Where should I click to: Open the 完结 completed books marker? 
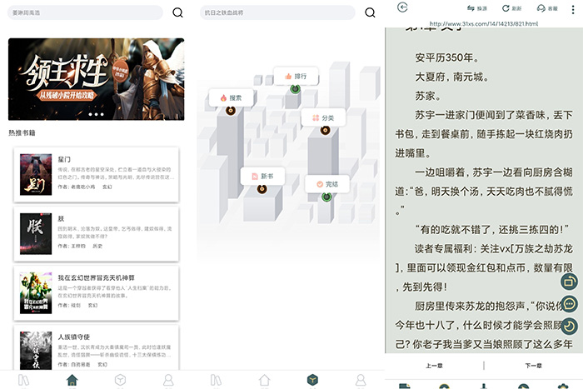(x=326, y=184)
